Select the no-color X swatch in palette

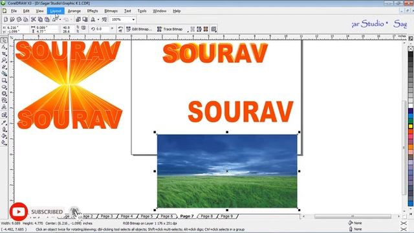coord(411,49)
